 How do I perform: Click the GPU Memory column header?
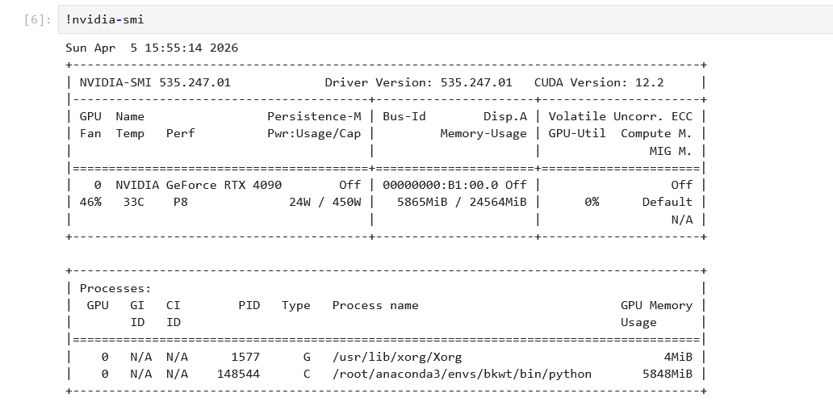point(656,306)
